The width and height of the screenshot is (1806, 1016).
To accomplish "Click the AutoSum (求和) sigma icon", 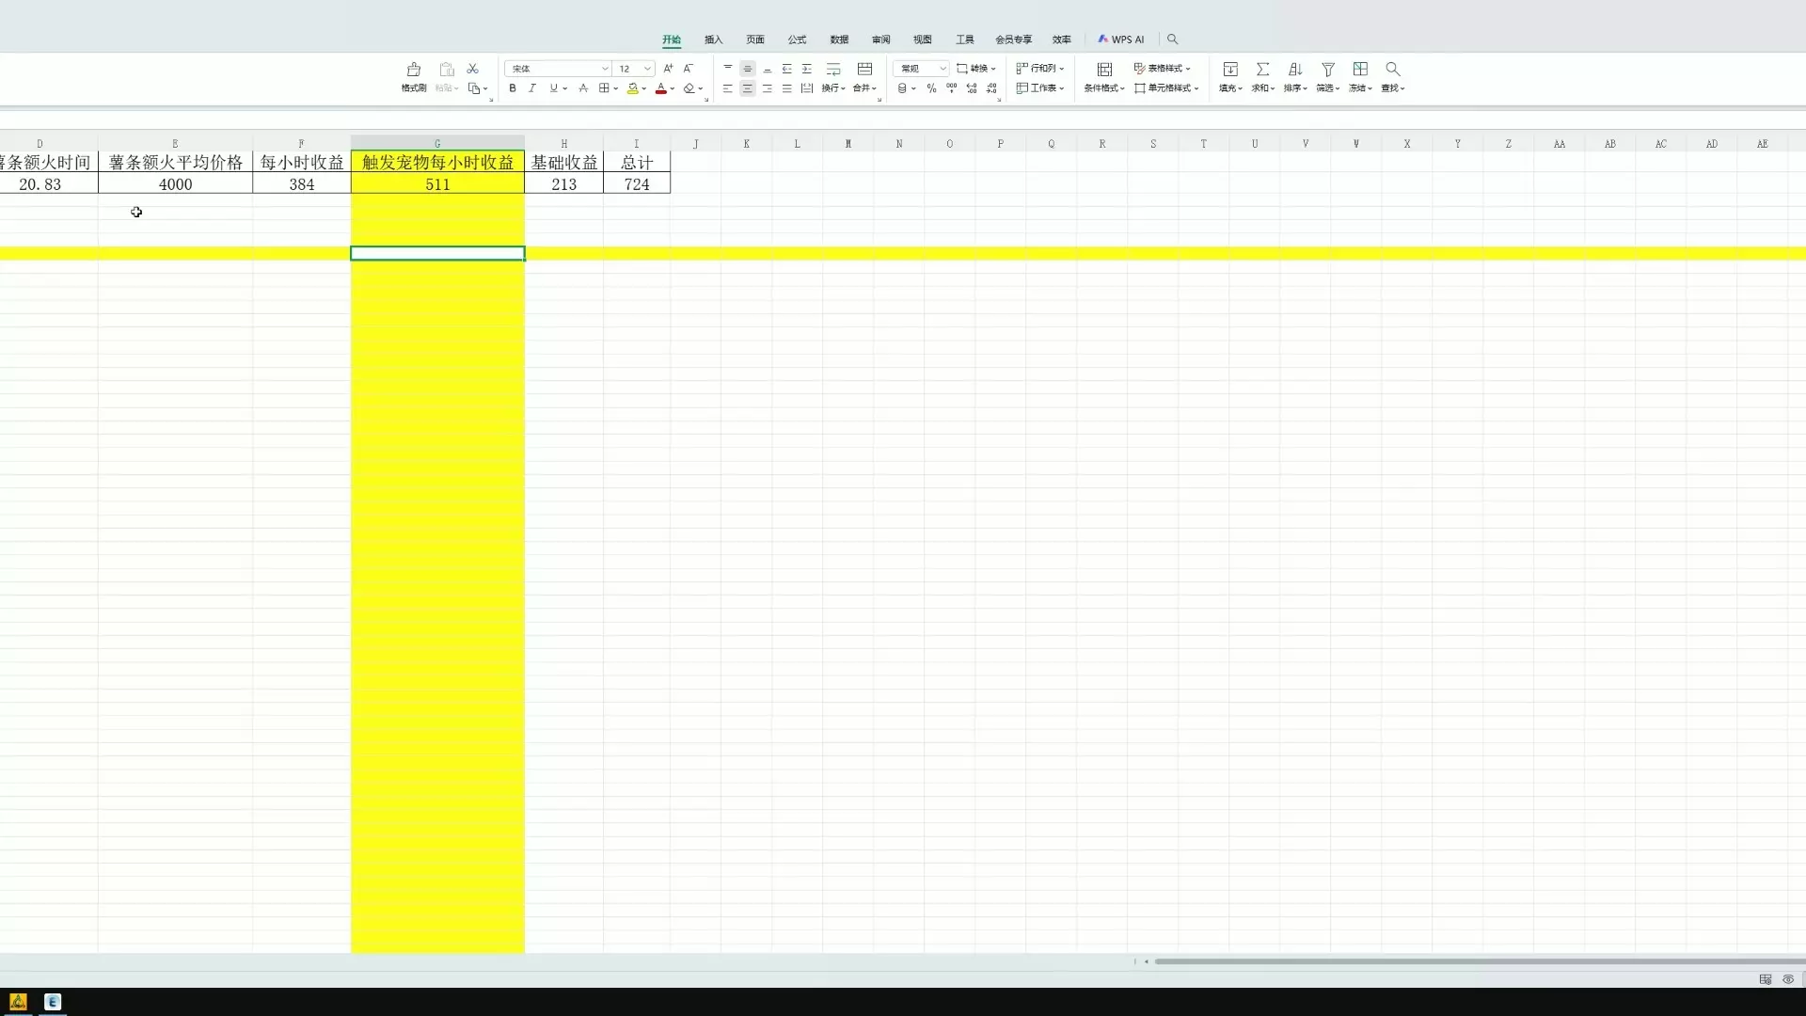I will point(1263,70).
